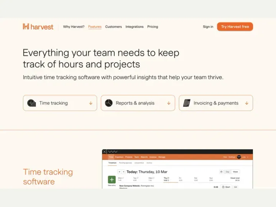The height and width of the screenshot is (207, 276).
Task: Open the Julia account dropdown chevron
Action: click(x=248, y=157)
